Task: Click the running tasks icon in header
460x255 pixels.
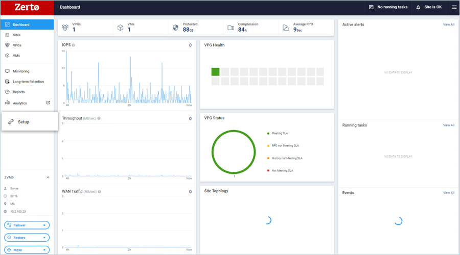Action: 372,7
